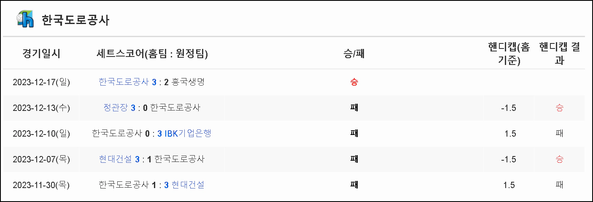Image resolution: width=593 pixels, height=202 pixels.
Task: Click 흥국생명 team name
Action: tap(188, 82)
